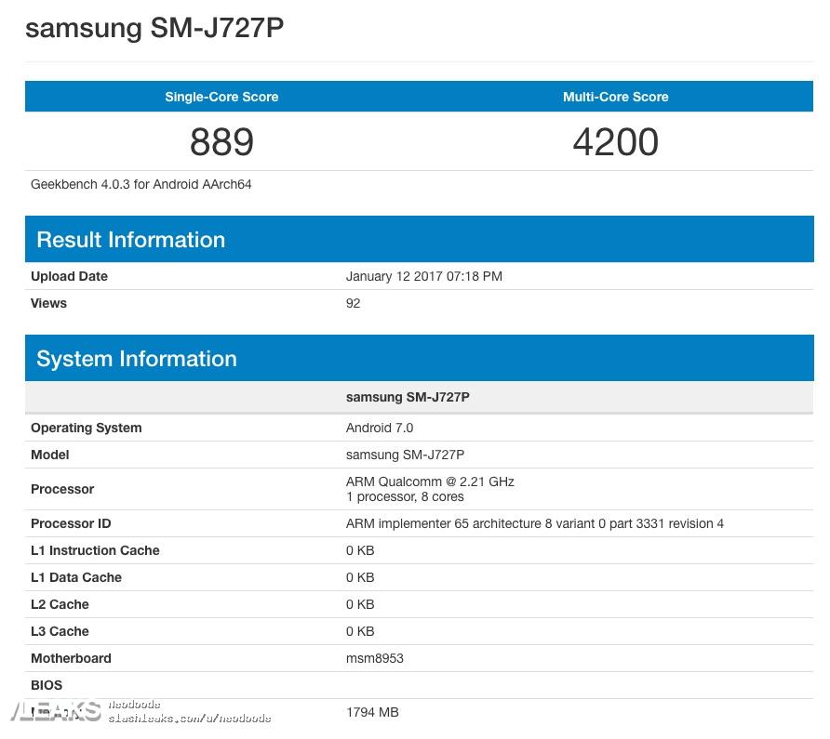Select the 'ARM implementer 65 architecture 8' value
The image size is (830, 739).
(535, 523)
